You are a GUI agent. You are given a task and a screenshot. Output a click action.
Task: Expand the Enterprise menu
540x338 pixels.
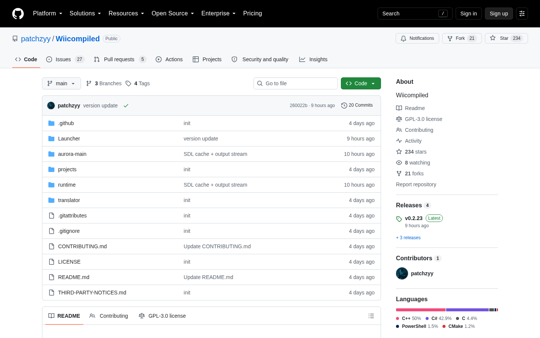coord(219,14)
